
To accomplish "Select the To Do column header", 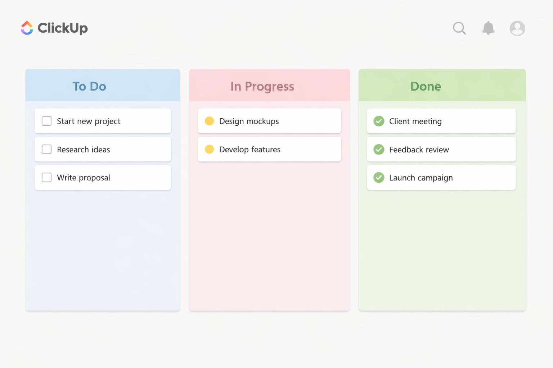I will click(x=89, y=86).
